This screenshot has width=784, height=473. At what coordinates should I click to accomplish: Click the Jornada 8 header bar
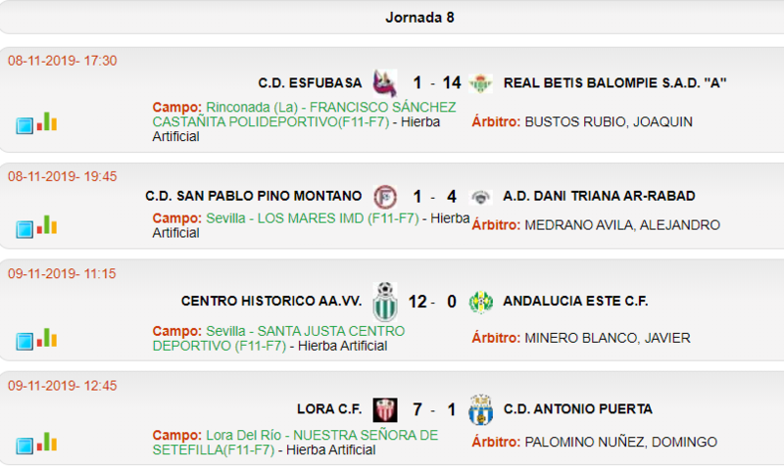coord(392,18)
